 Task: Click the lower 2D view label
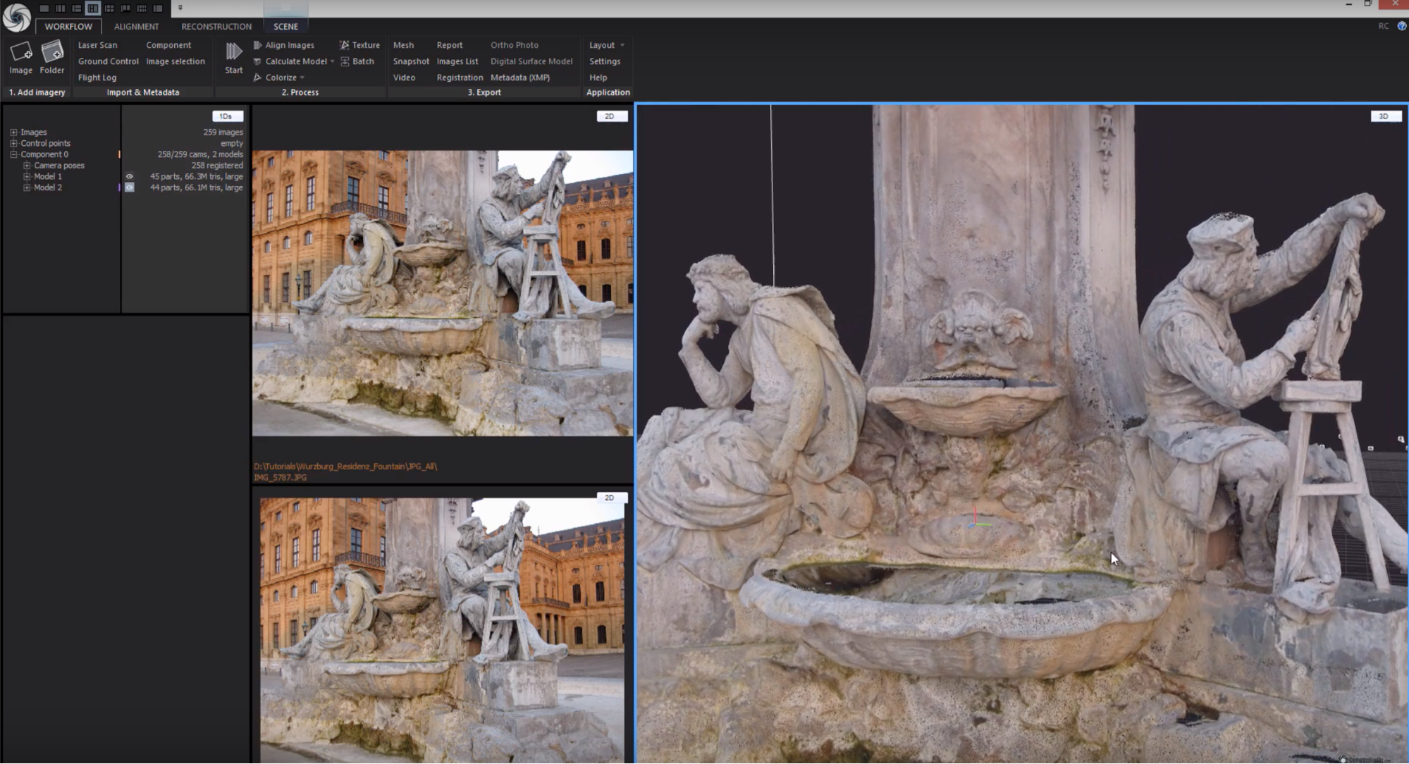tap(610, 498)
